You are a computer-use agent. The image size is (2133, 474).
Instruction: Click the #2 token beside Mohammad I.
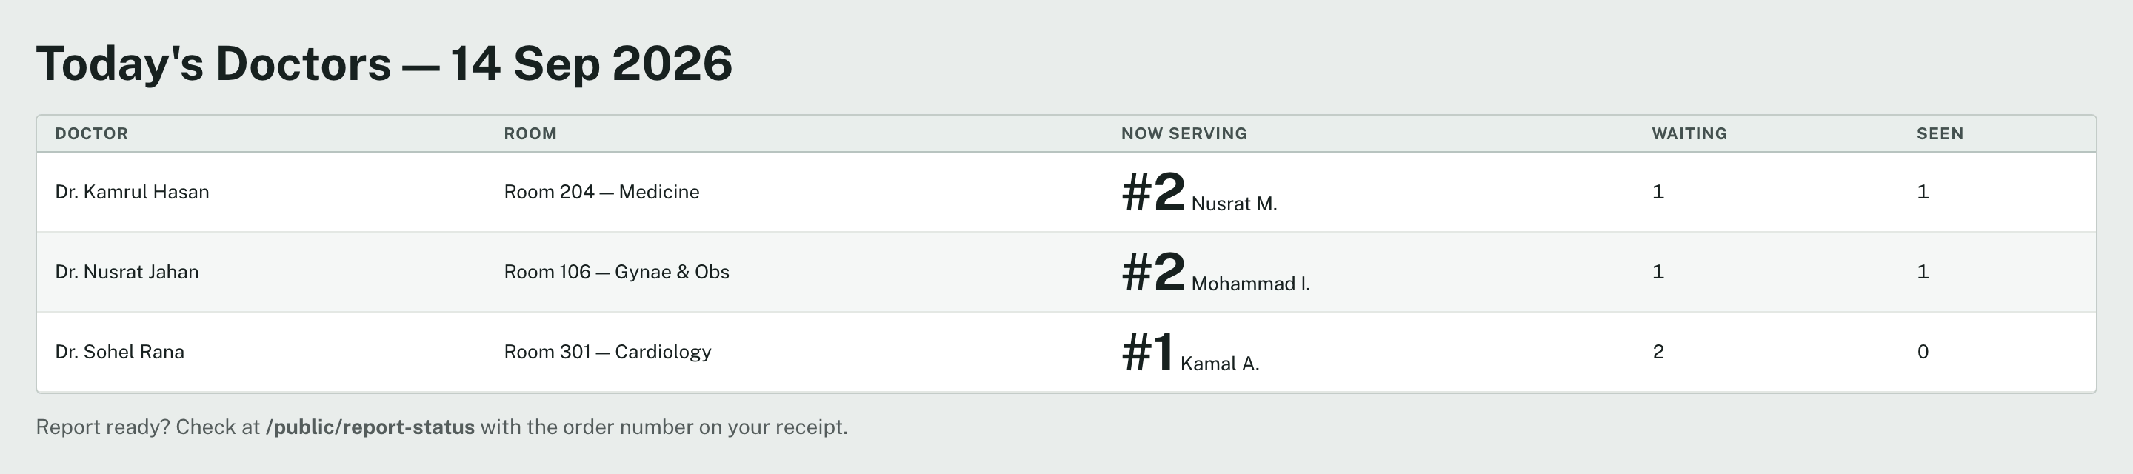tap(1152, 273)
